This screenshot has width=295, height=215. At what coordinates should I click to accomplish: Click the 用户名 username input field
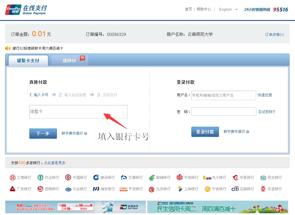pyautogui.click(x=223, y=95)
